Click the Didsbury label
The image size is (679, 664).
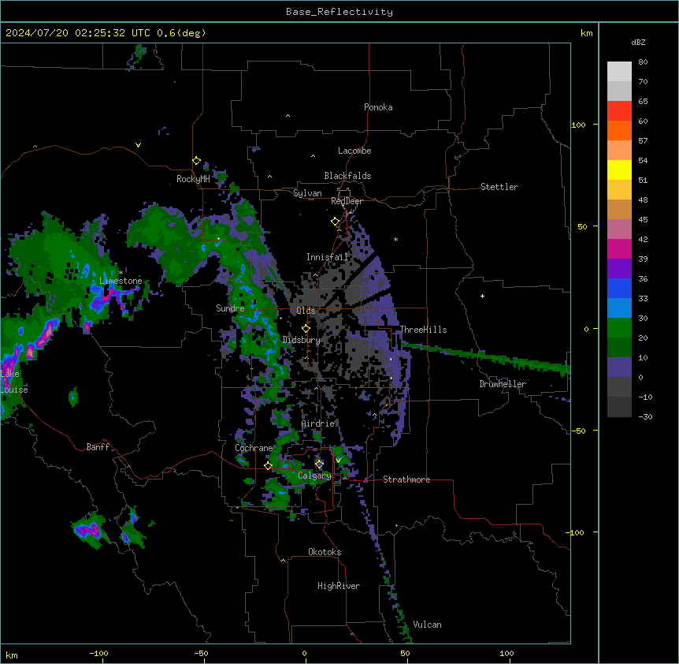[x=302, y=340]
